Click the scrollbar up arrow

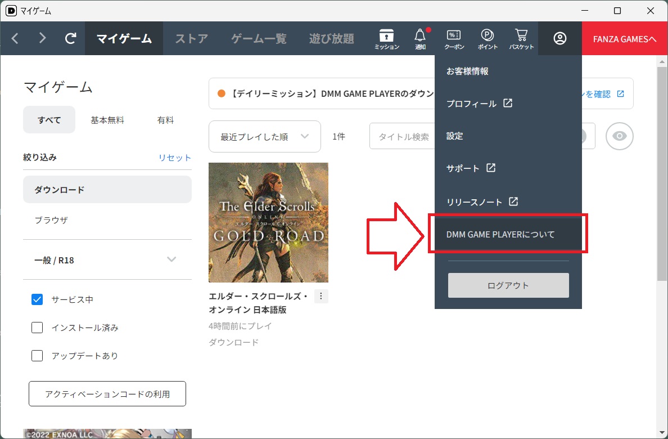662,61
